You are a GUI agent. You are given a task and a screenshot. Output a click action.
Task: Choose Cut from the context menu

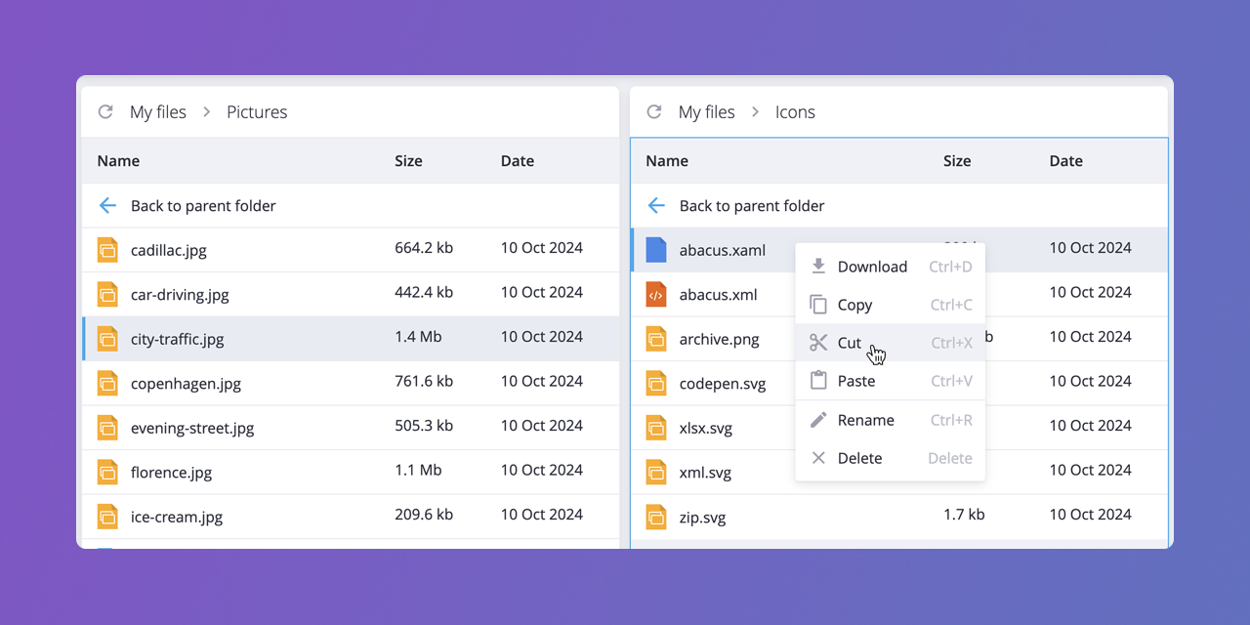pyautogui.click(x=891, y=343)
